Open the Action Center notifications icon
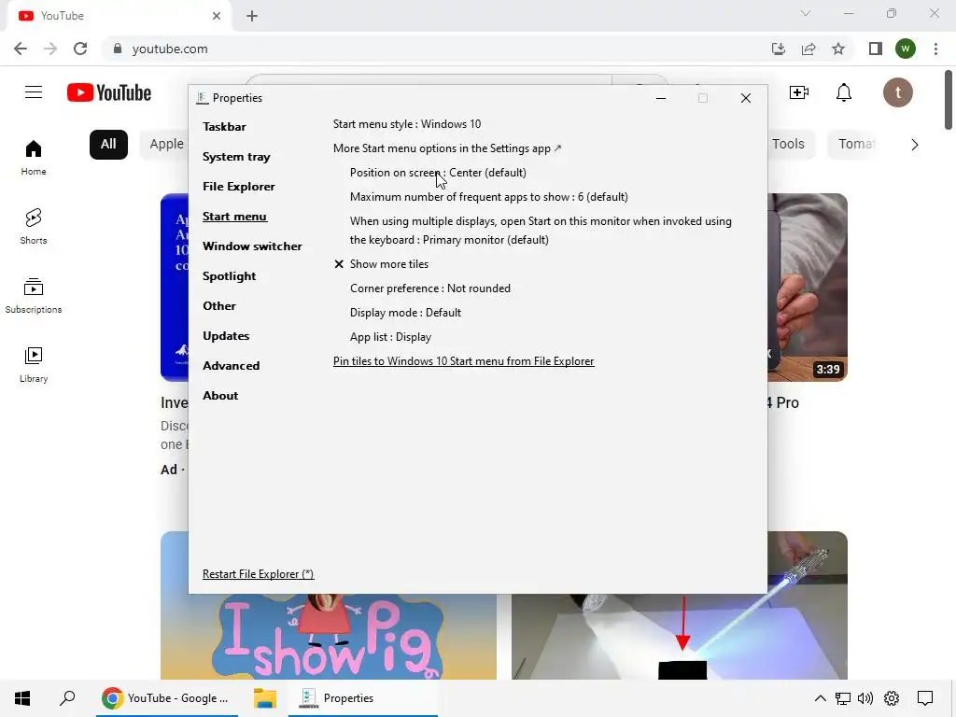 pos(925,698)
